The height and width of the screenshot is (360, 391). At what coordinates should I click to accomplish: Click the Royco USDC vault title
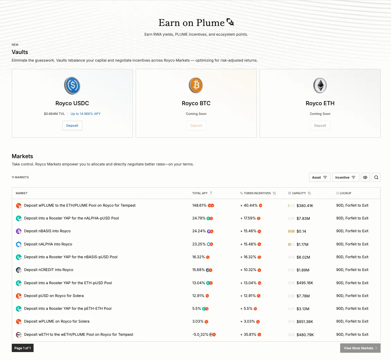(72, 103)
